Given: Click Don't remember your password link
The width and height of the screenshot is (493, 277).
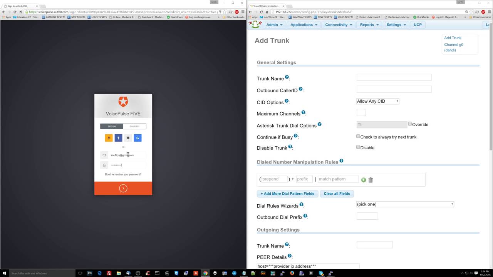Looking at the screenshot, I should (x=123, y=174).
